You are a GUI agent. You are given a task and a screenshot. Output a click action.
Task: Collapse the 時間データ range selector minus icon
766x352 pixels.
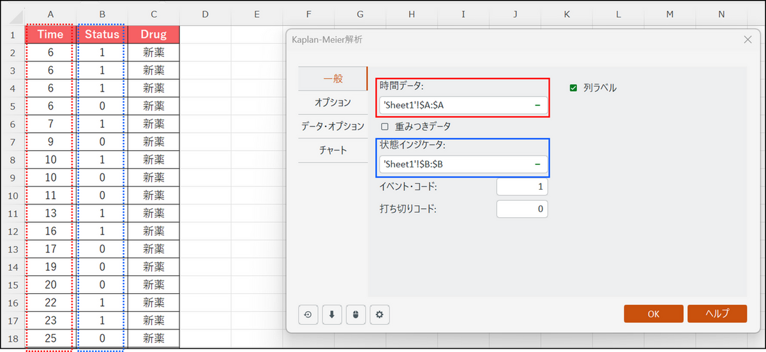[537, 105]
